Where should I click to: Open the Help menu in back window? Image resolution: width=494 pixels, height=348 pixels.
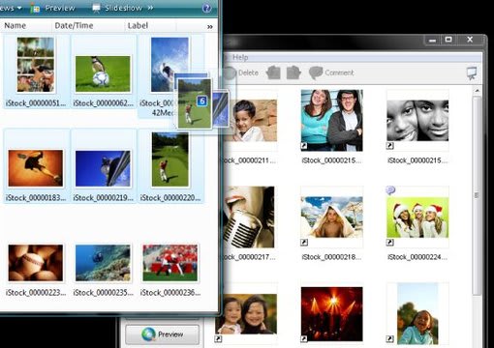coord(240,57)
